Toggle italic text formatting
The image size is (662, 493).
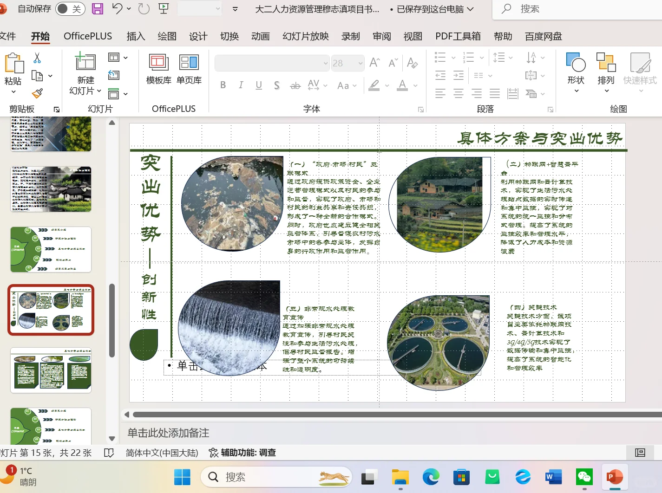241,85
